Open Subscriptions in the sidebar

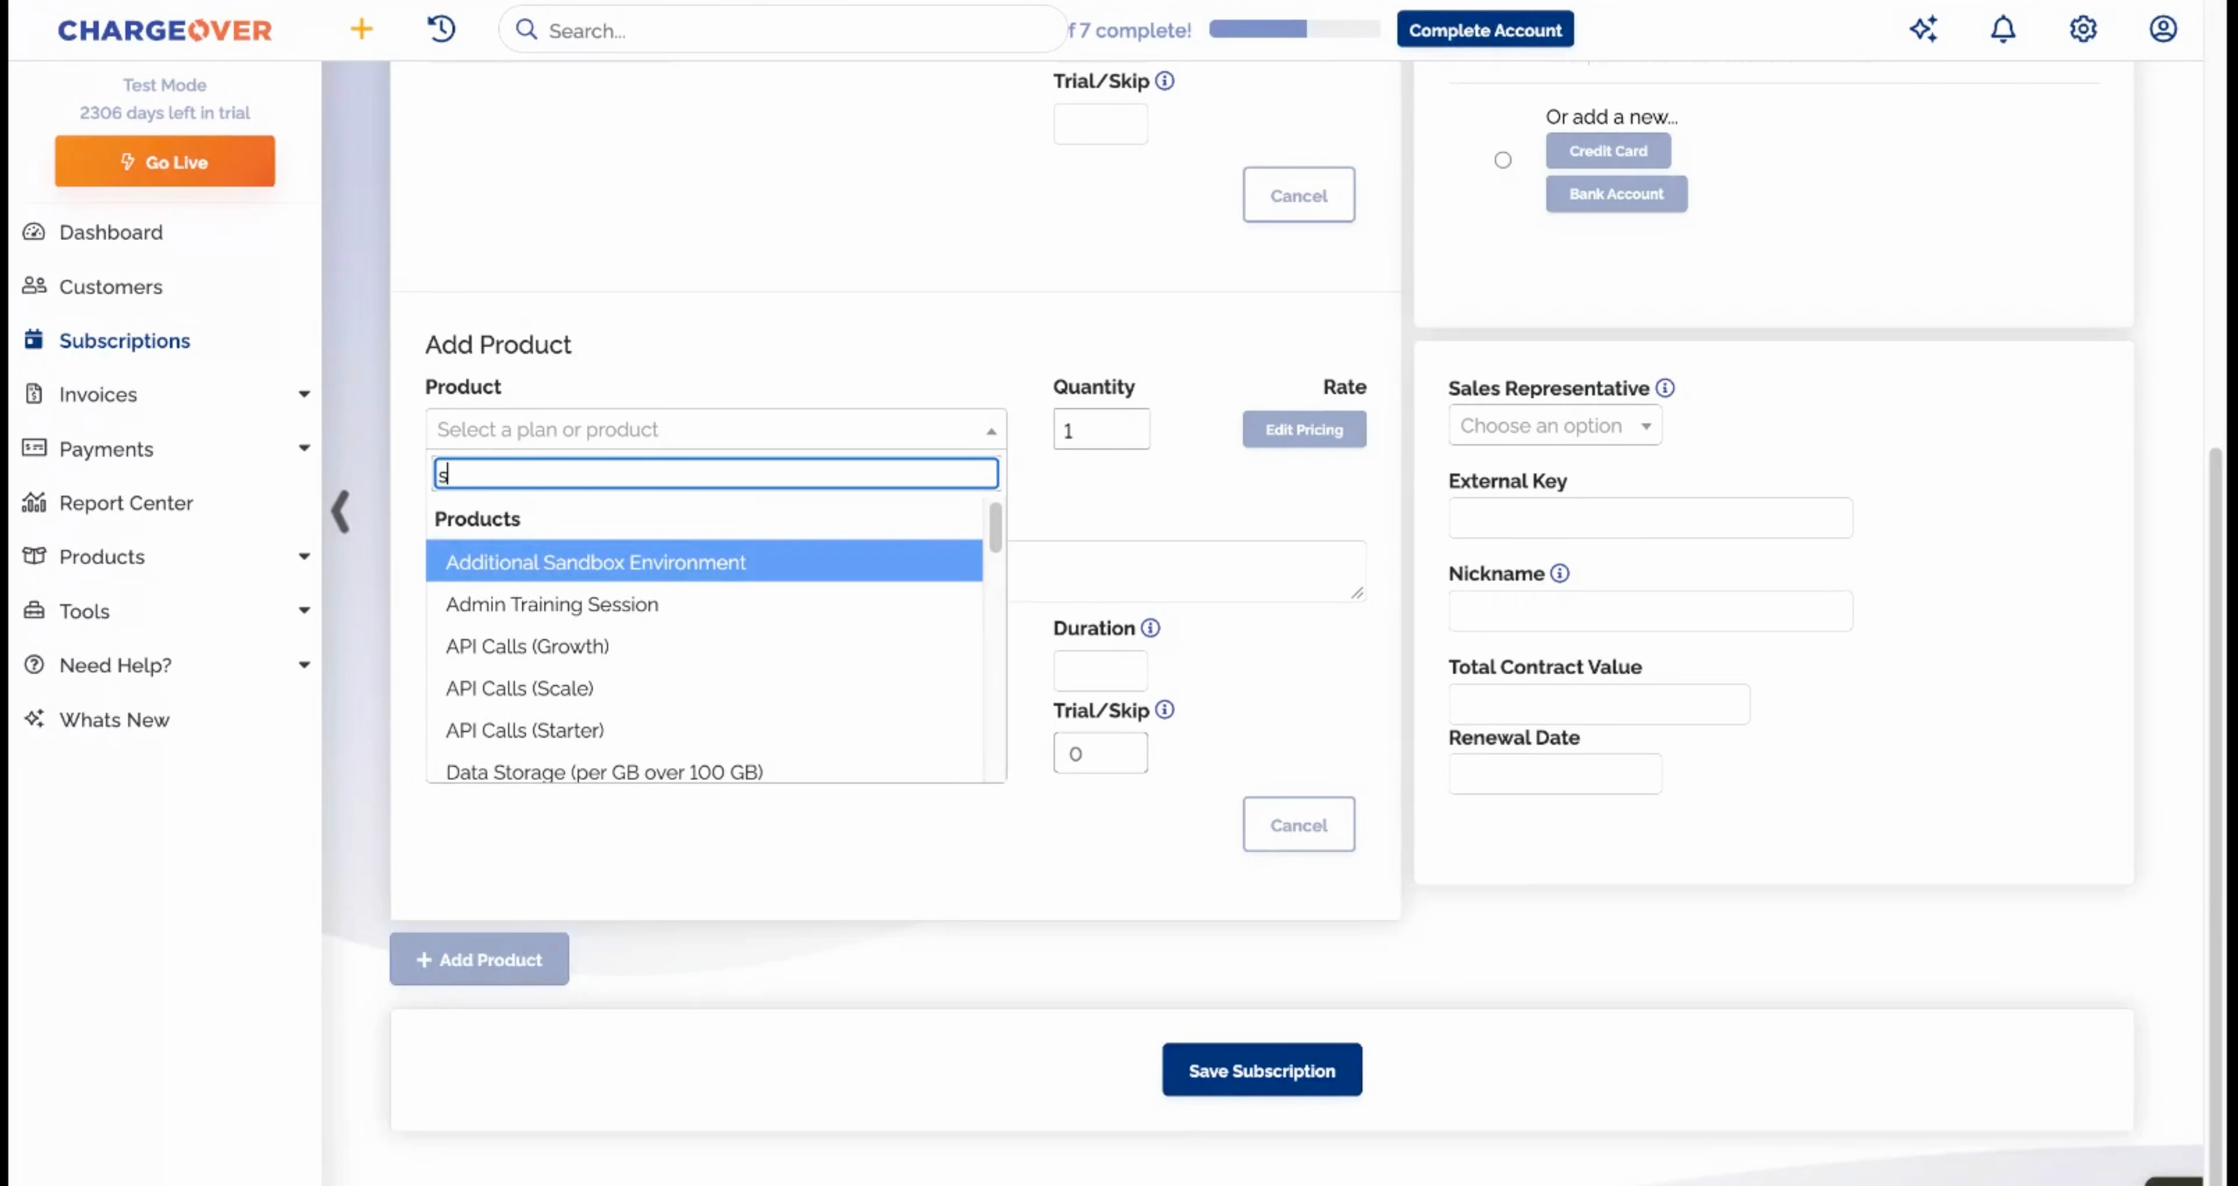pyautogui.click(x=124, y=340)
